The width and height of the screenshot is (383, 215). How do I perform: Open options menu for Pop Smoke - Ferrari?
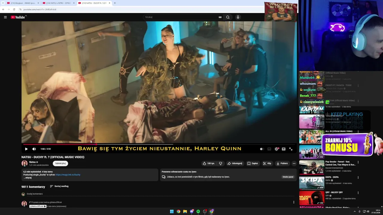click(358, 162)
